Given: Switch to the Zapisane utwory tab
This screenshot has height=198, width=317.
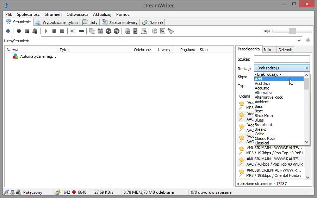Looking at the screenshot, I should click(120, 23).
